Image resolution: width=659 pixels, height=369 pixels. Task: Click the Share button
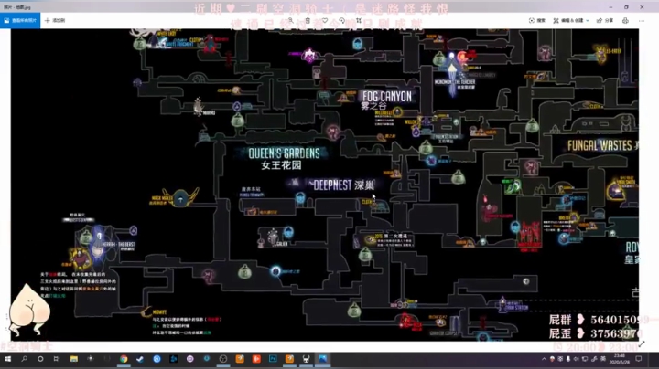605,20
